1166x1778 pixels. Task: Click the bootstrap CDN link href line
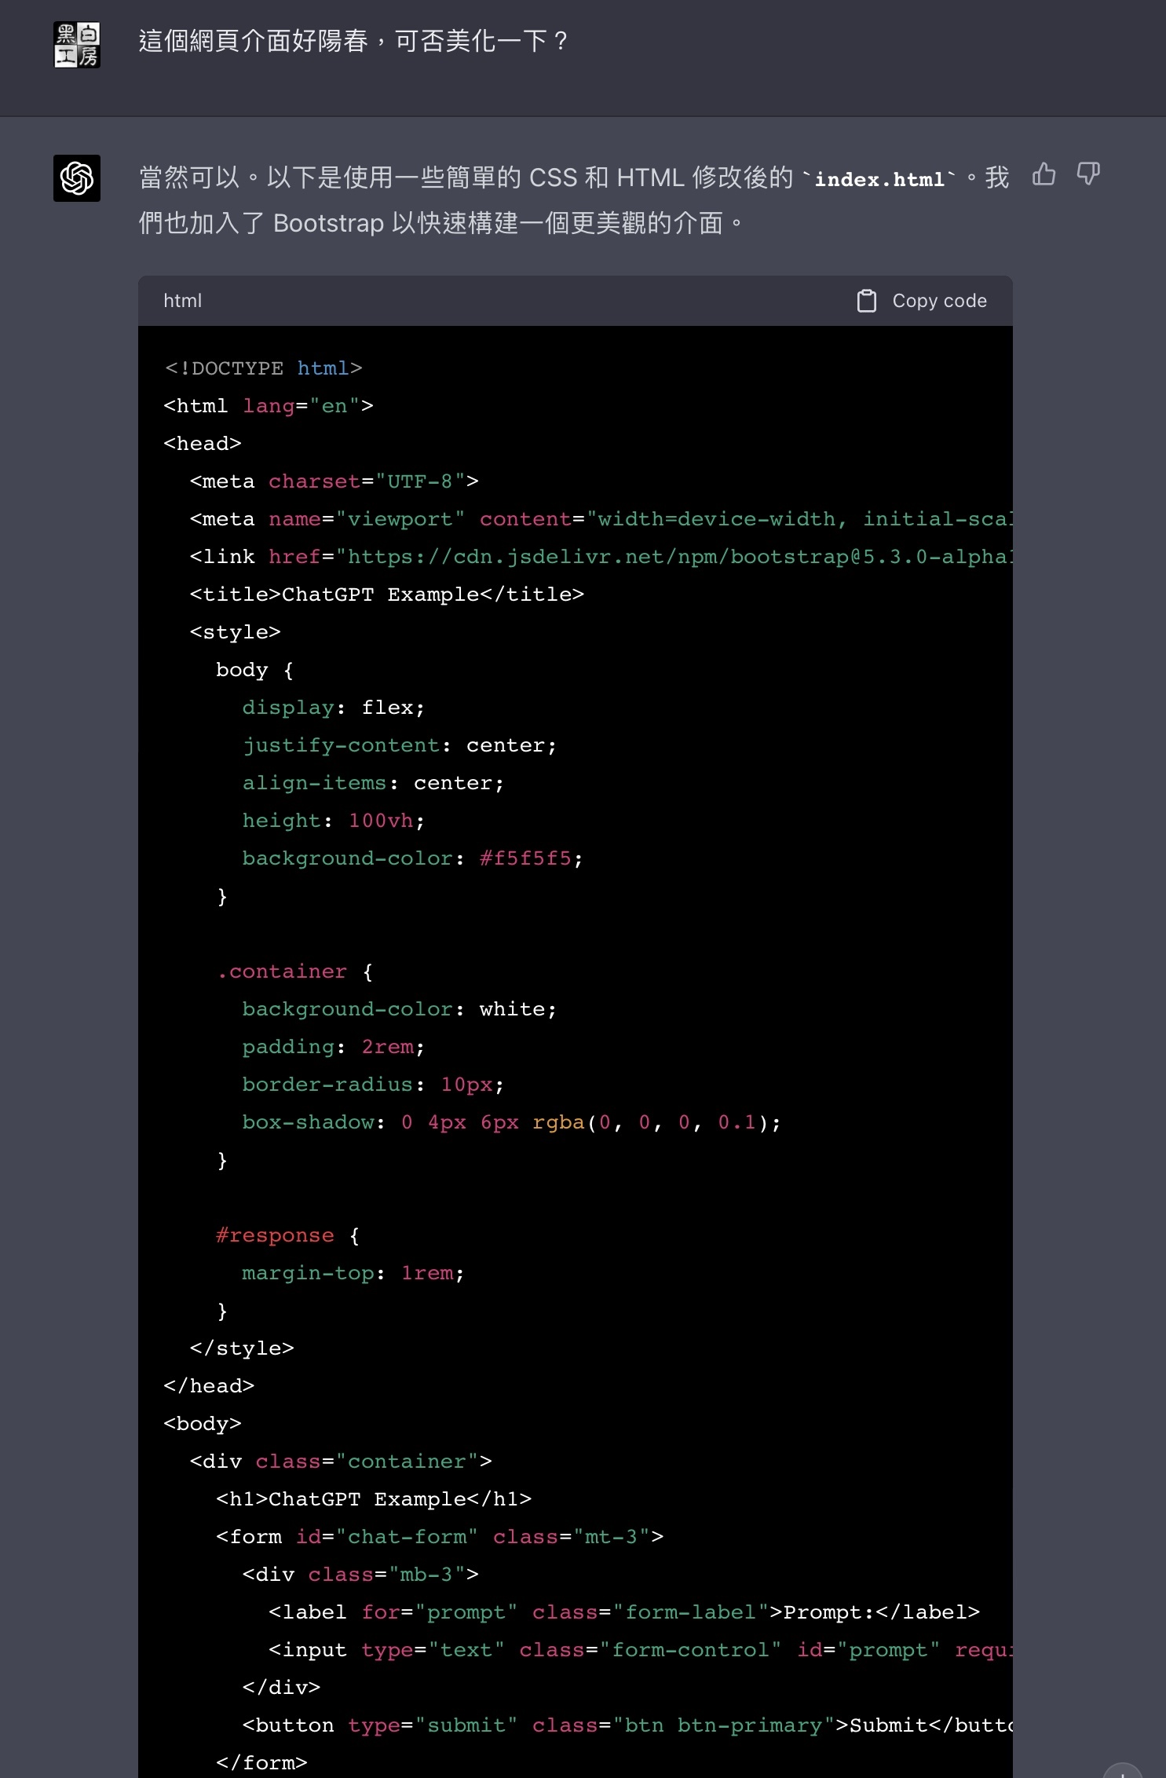(x=601, y=557)
